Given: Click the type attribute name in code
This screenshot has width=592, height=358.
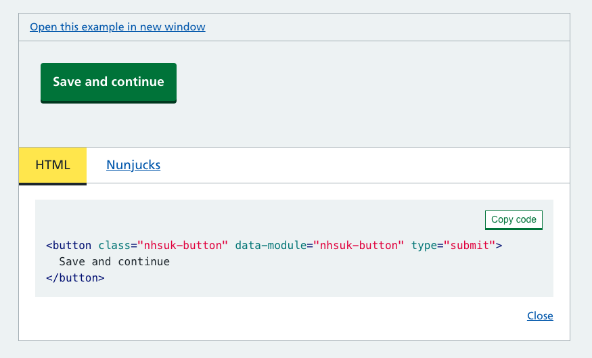Looking at the screenshot, I should 424,245.
